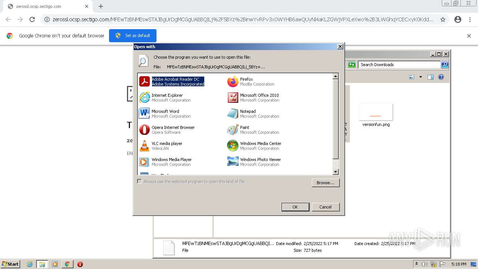The image size is (478, 269).
Task: Close the zerossl.ocsp.sectigo.com tab
Action: click(87, 6)
